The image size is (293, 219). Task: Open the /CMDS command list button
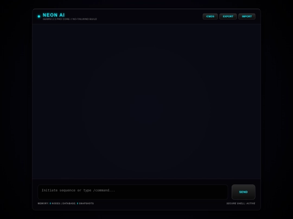[210, 16]
